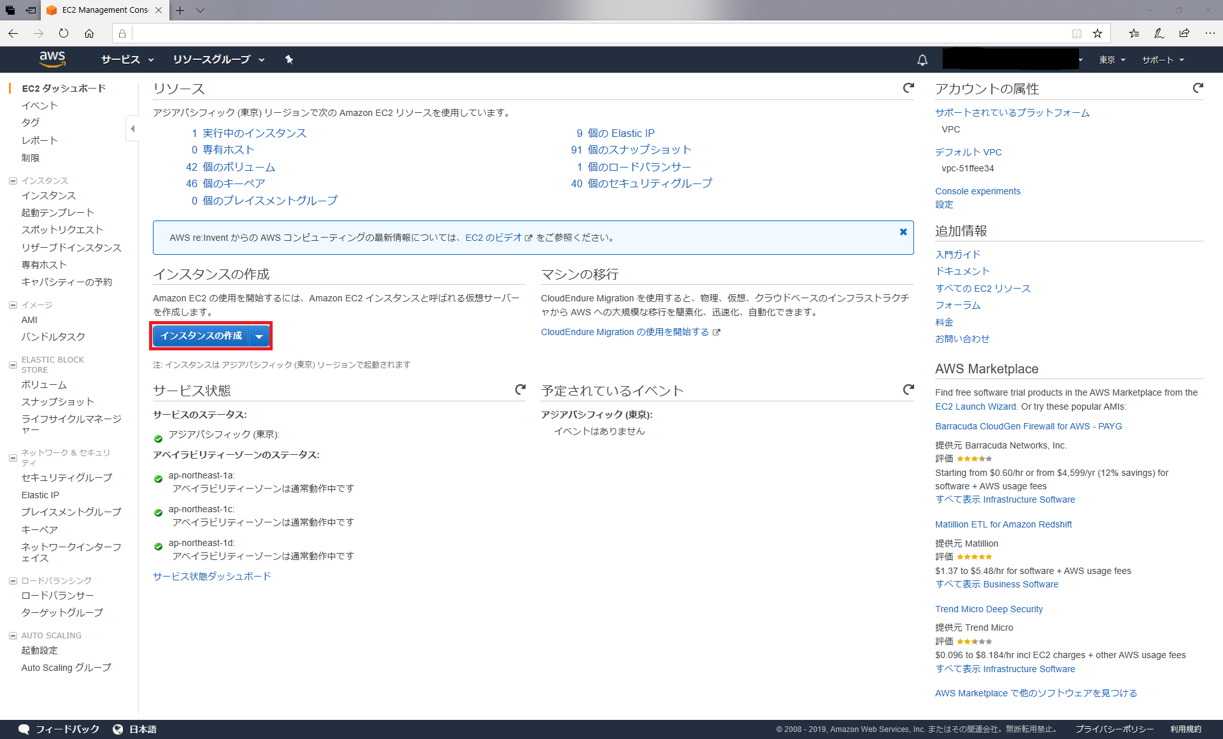Click browser back arrow
Image resolution: width=1223 pixels, height=739 pixels.
click(x=13, y=33)
